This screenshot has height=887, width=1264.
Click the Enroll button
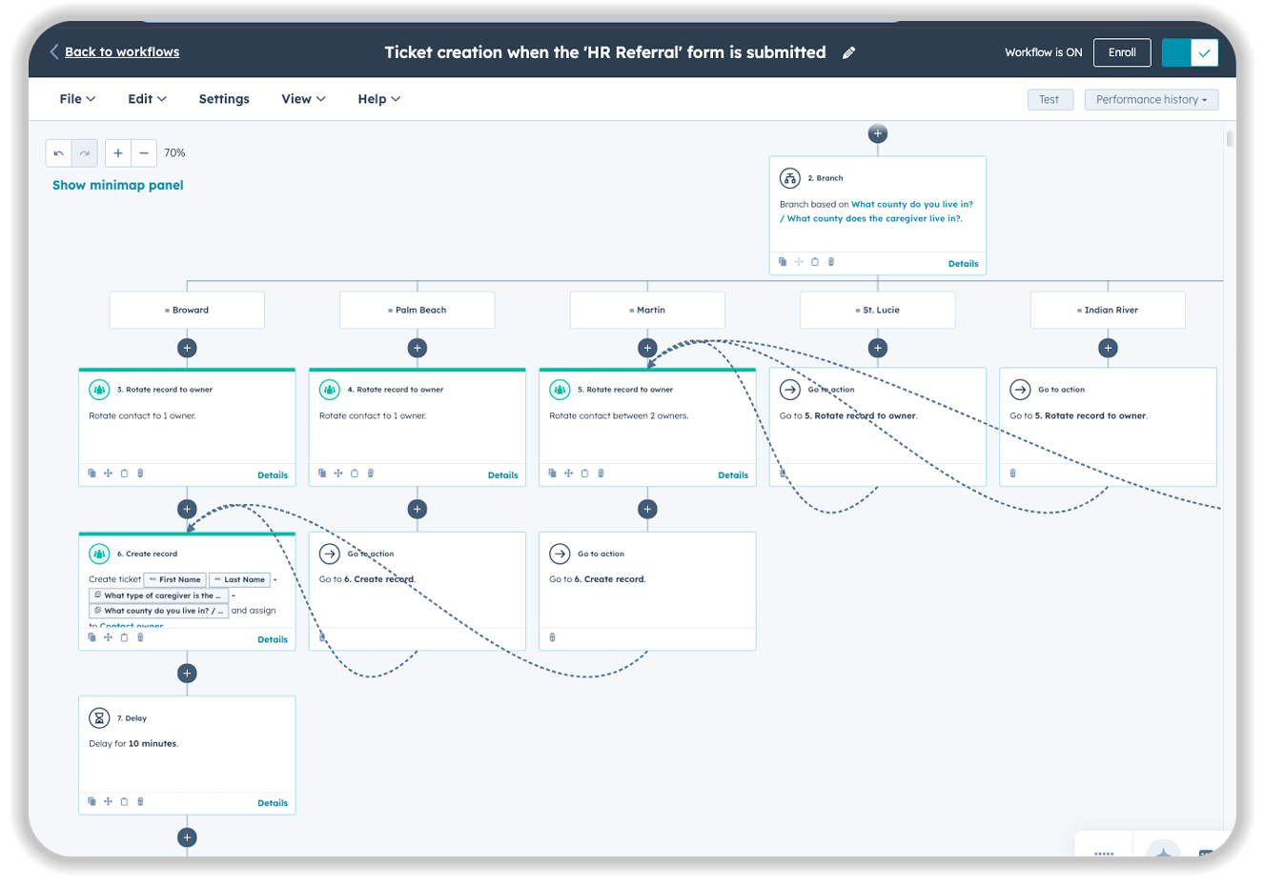pos(1122,52)
